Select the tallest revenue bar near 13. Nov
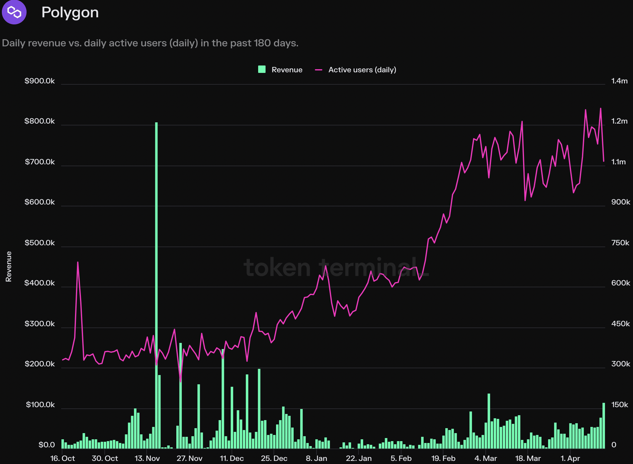The image size is (633, 464). tap(156, 285)
